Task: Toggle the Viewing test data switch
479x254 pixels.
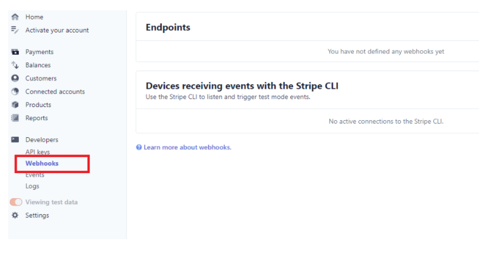Action: (x=16, y=202)
